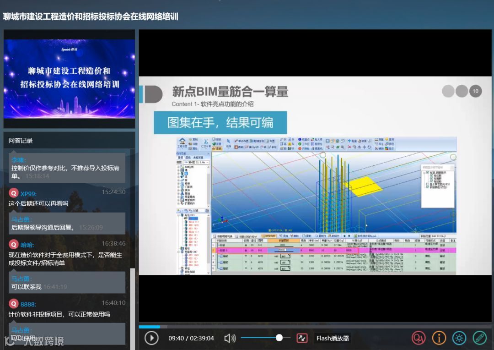Click the Q icon next to 哈哈
Screen dimensions: 494x350
[14, 244]
